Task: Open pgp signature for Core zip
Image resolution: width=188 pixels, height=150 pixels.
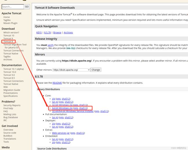Action: (x=58, y=99)
